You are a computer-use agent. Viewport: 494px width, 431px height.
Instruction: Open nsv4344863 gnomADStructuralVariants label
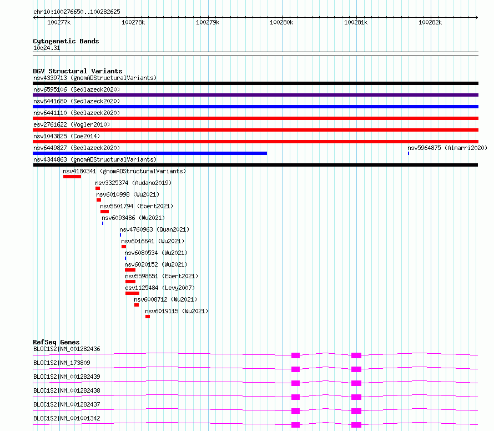click(95, 159)
